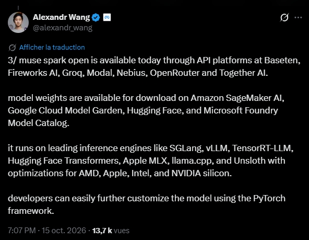Open the profile avatar photo
Screen dimensions: 309x240
point(18,22)
